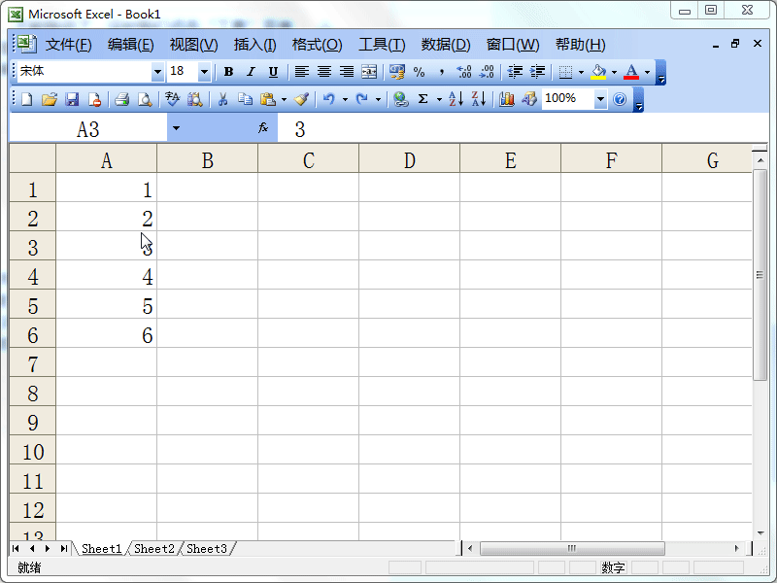
Task: Undo the last action
Action: 329,99
